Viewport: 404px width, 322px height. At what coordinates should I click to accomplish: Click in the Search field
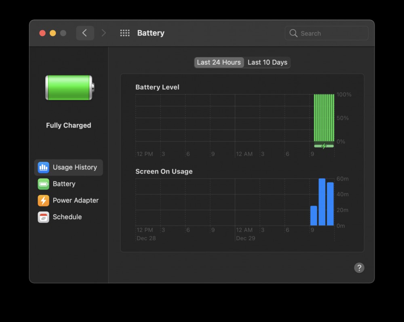pyautogui.click(x=326, y=33)
